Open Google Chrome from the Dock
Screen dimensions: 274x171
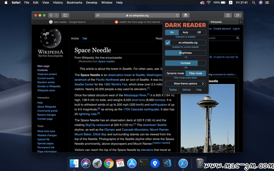coord(109,164)
